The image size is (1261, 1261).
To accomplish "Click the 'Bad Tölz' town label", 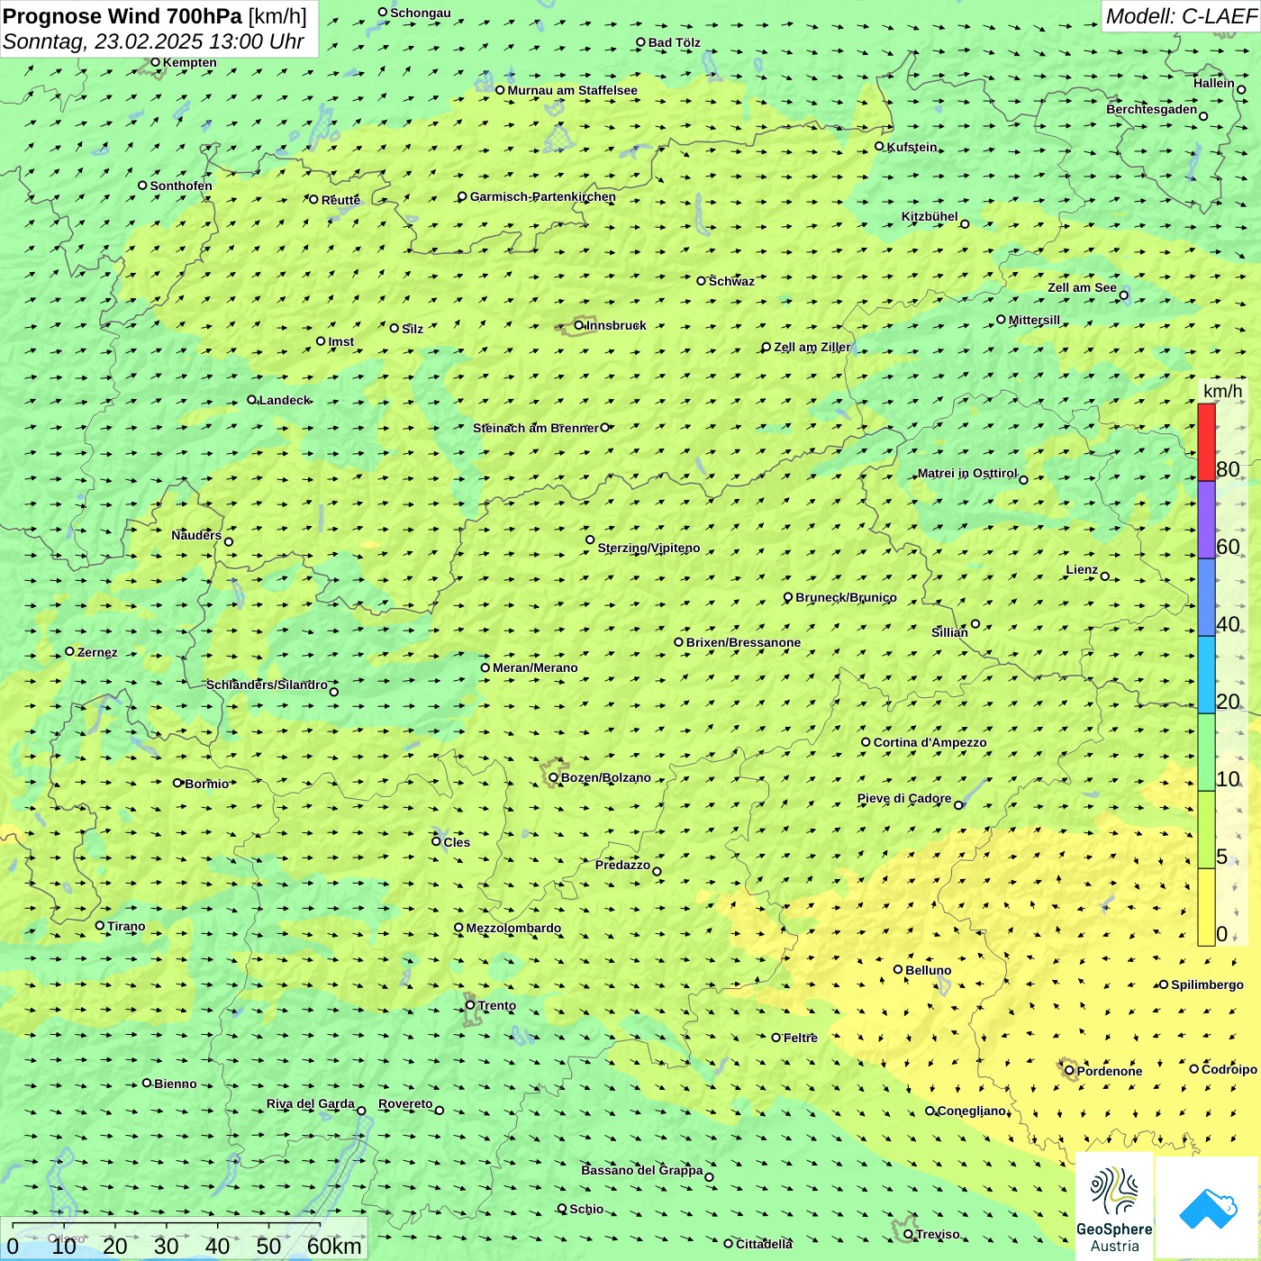I will click(674, 42).
